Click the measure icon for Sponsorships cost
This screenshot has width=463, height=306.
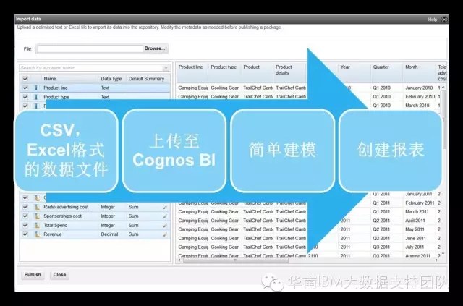(37, 216)
